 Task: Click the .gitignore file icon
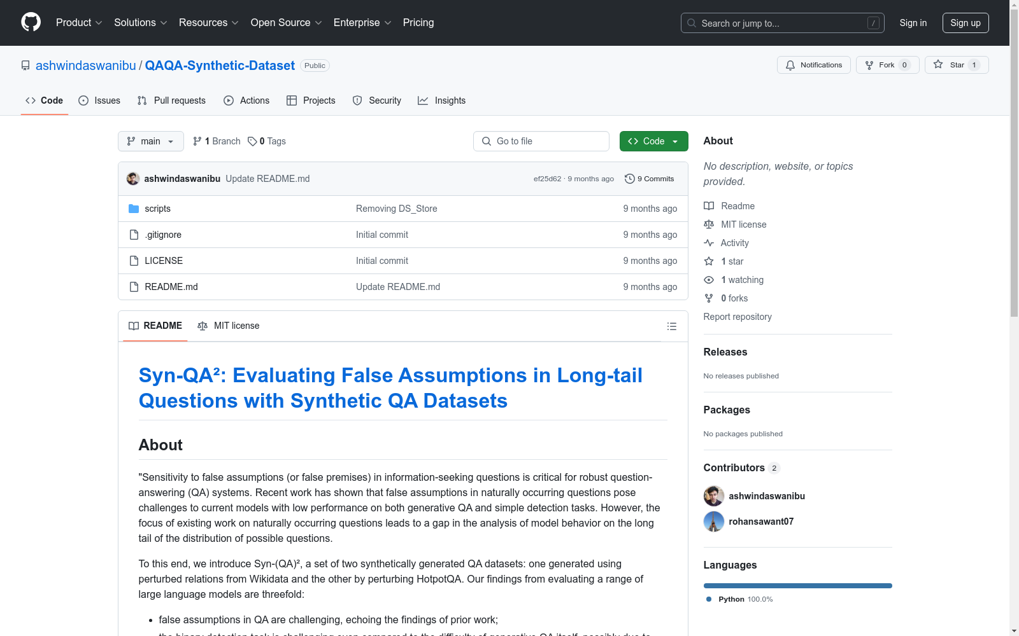click(x=134, y=235)
